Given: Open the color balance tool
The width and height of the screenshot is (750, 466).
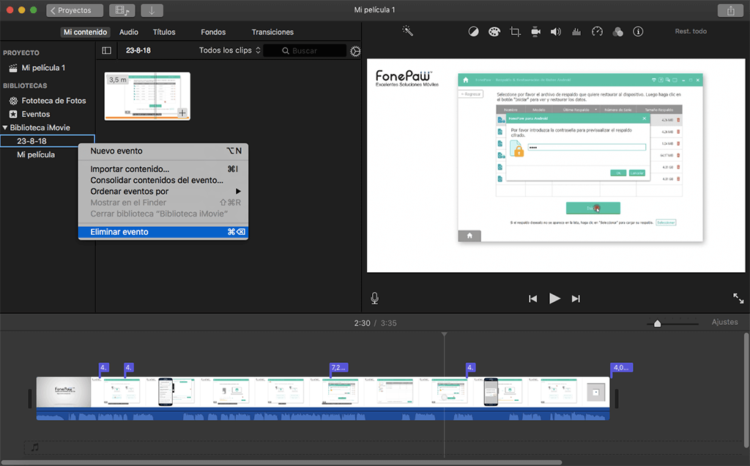Looking at the screenshot, I should click(x=473, y=31).
